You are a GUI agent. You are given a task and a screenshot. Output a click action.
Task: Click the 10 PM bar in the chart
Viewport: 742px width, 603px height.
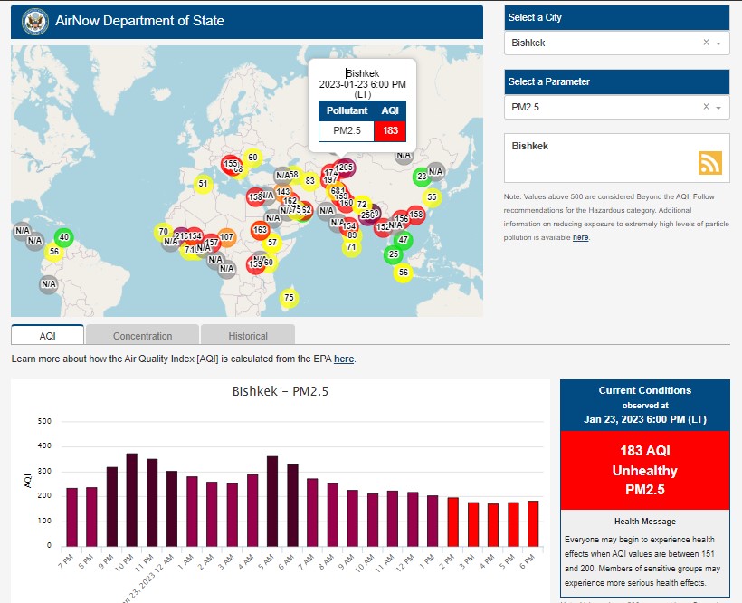click(x=131, y=500)
